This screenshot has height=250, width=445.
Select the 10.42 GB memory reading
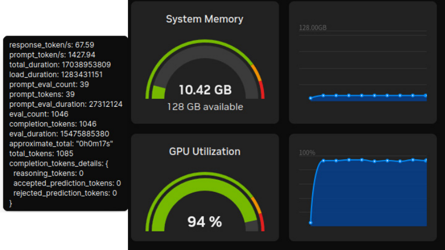205,89
